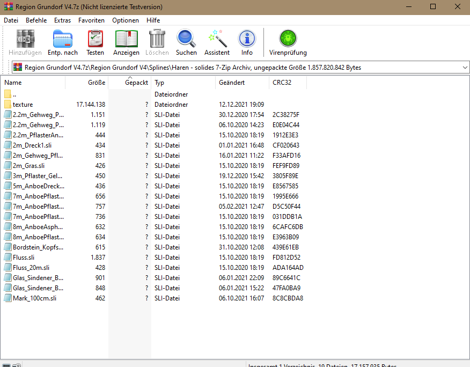Screen dimensions: 470x367
Task: Start Virenprüfung virus scan
Action: pos(288,39)
